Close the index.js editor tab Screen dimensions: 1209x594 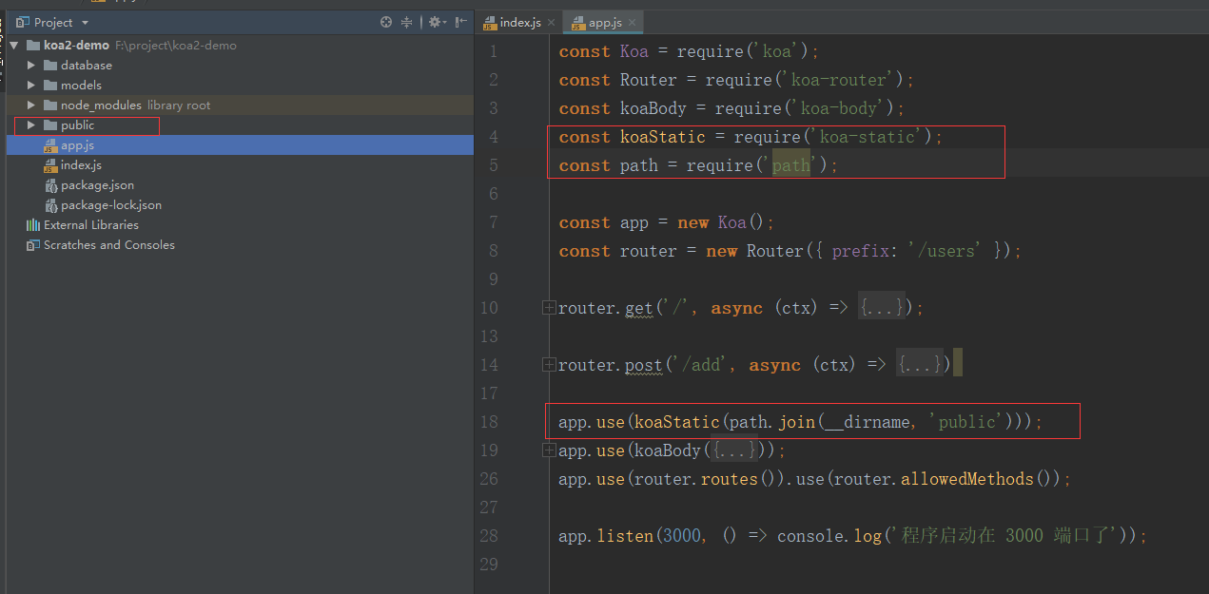point(551,23)
